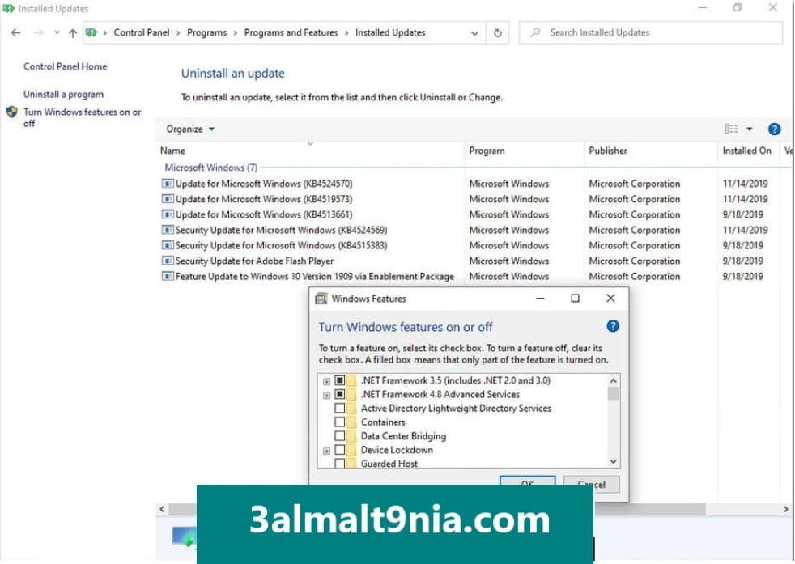795x564 pixels.
Task: Sort by the Program column header
Action: click(524, 151)
